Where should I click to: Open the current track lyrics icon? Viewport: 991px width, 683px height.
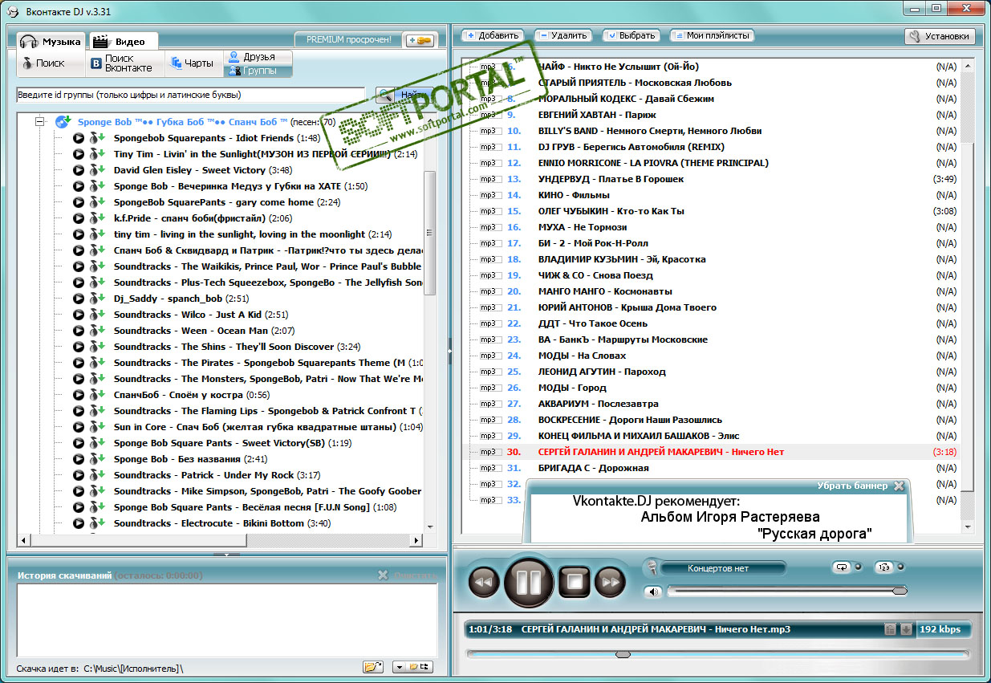coord(890,629)
